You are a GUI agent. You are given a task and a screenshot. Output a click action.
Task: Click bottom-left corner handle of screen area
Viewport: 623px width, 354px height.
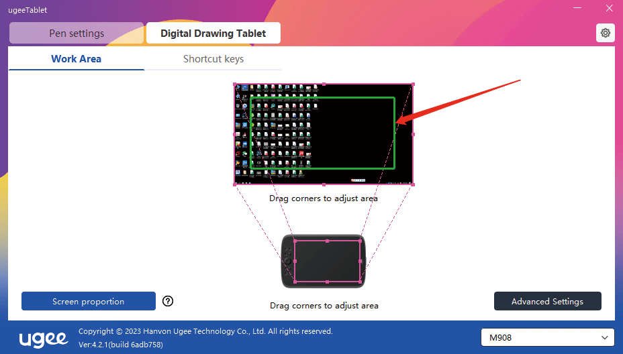pos(235,184)
